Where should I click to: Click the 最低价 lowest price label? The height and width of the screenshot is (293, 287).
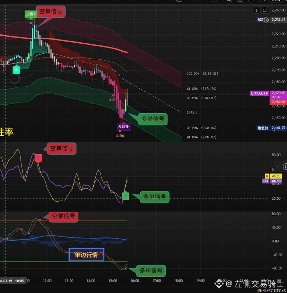[263, 128]
